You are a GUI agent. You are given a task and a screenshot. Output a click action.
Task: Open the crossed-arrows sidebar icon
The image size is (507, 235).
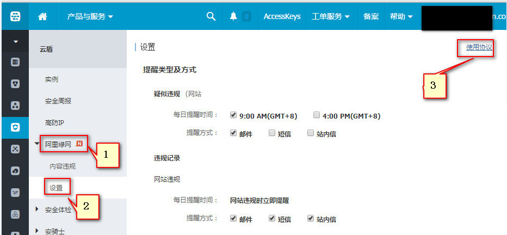(x=15, y=149)
